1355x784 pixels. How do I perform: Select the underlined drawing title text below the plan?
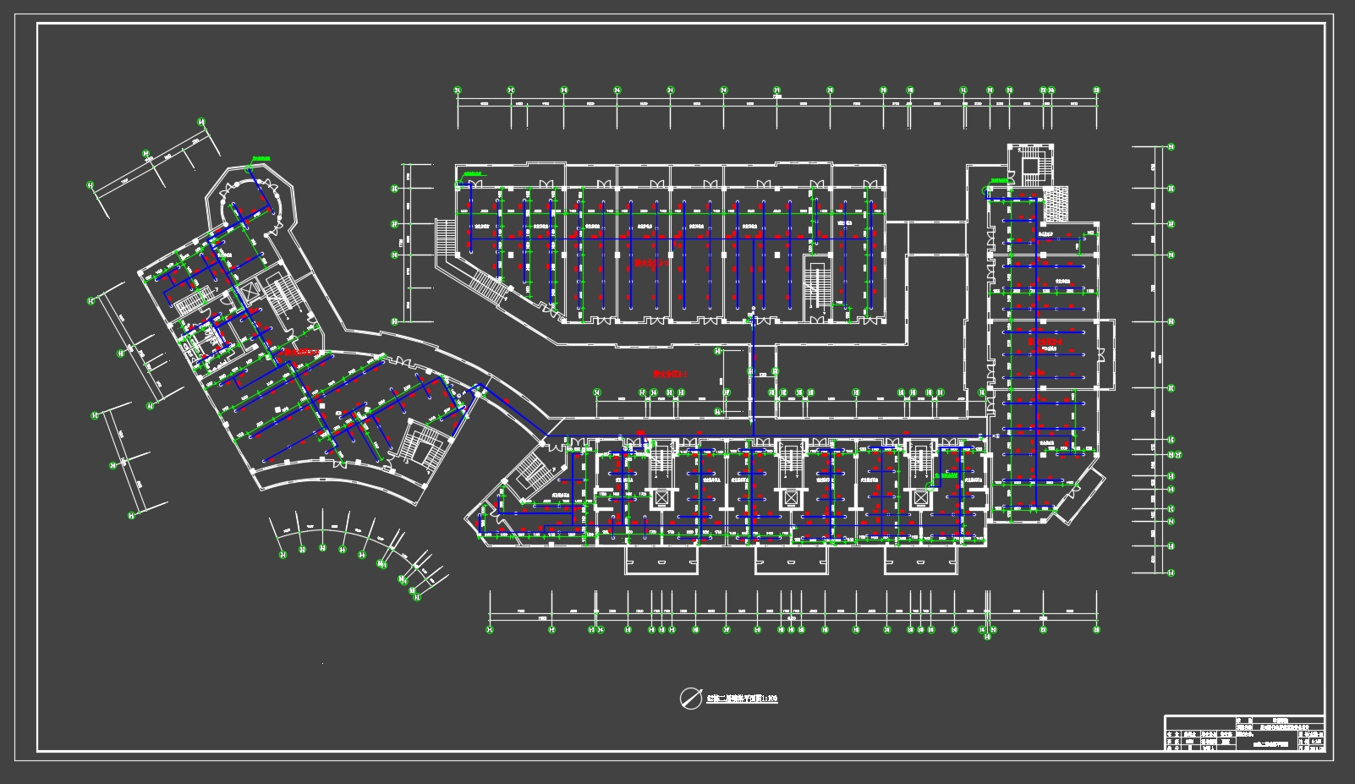(741, 699)
